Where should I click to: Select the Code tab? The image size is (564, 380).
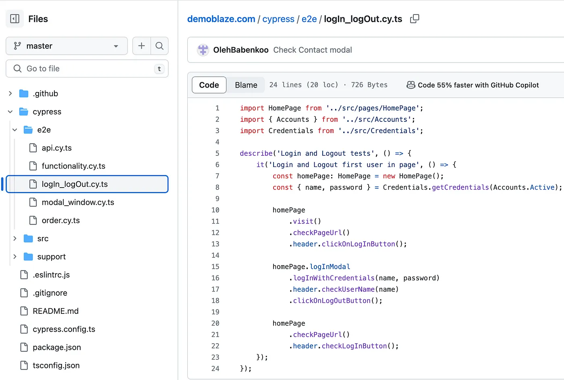coord(209,85)
